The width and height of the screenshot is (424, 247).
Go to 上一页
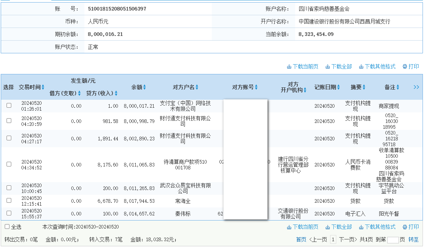(318, 239)
